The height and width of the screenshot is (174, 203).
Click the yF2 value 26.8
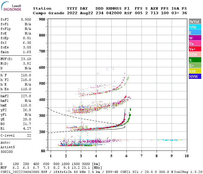27,110
